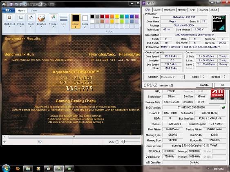Open the Memory tab in CPU-Z
Image resolution: width=230 pixels, height=172 pixels.
(x=182, y=10)
